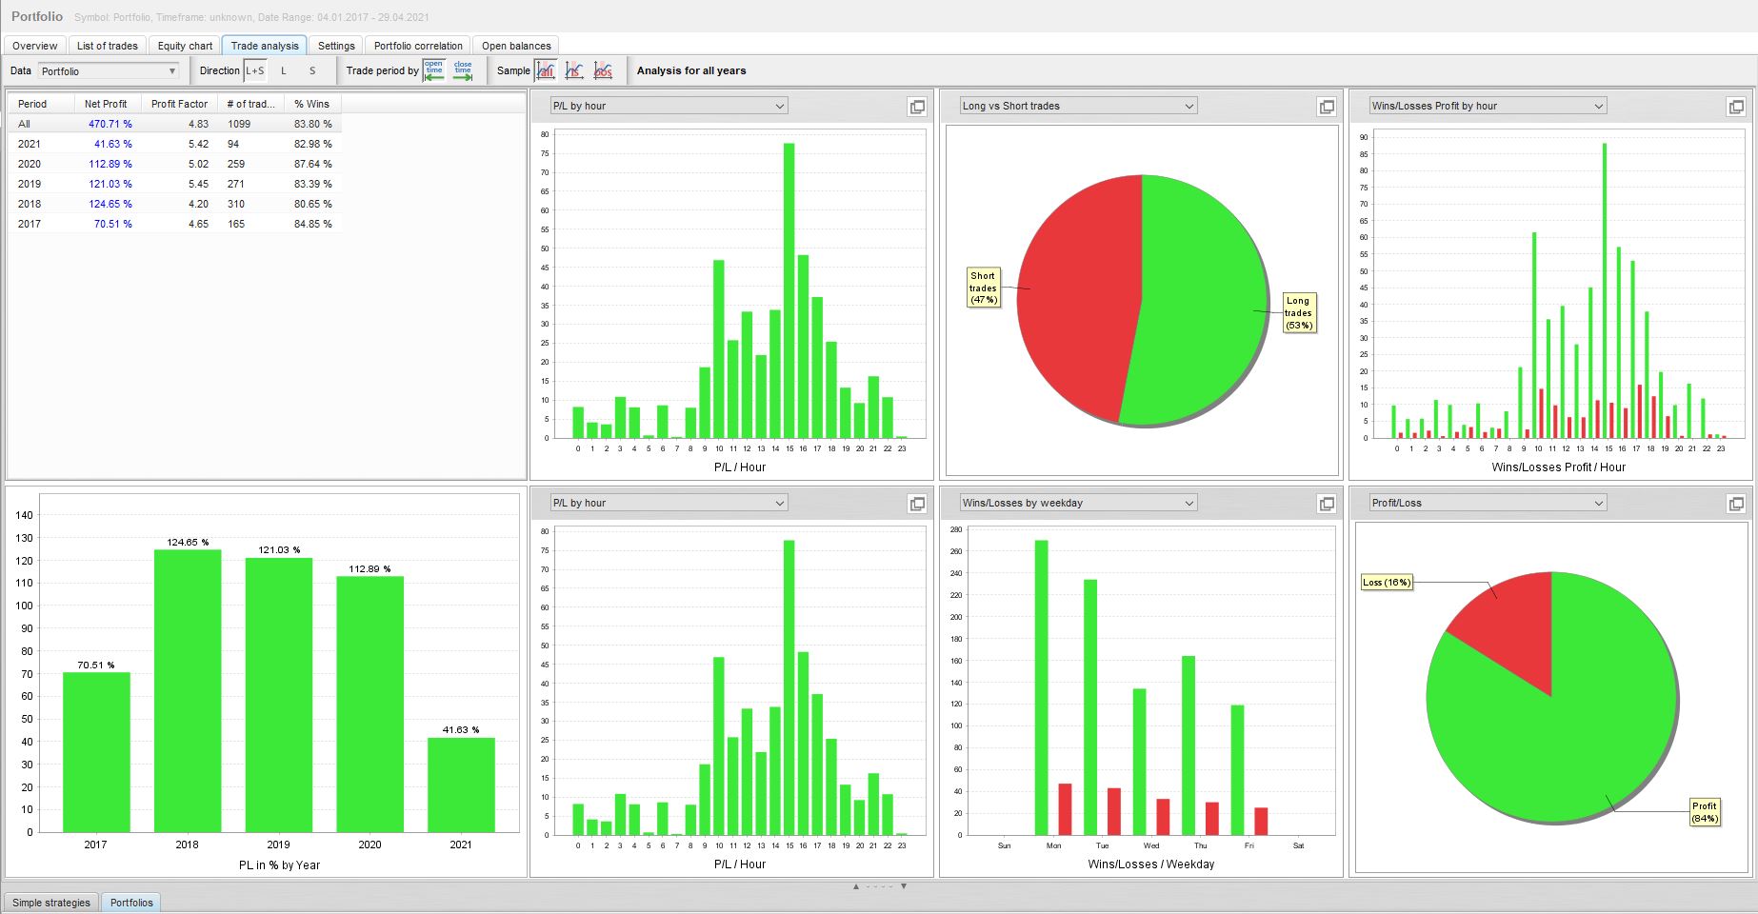Choose the 'all' sample chart icon
Image resolution: width=1758 pixels, height=914 pixels.
(546, 70)
